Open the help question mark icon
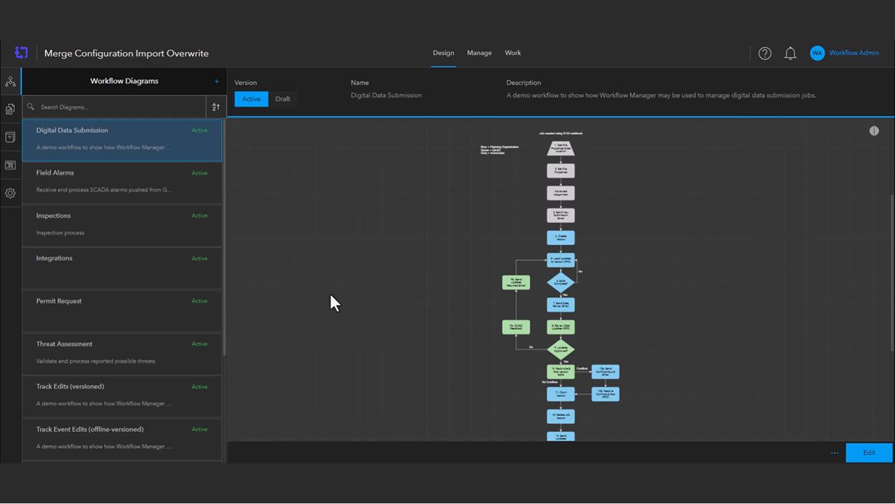 [x=764, y=53]
